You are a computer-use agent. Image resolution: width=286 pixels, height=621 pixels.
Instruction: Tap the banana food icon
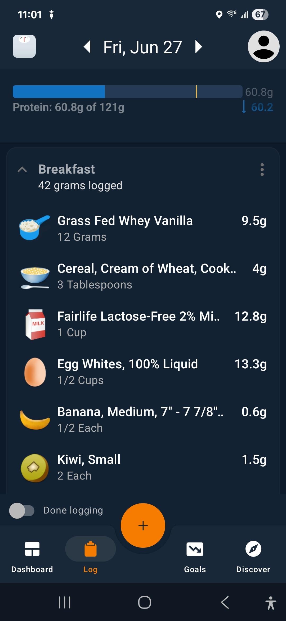(35, 420)
